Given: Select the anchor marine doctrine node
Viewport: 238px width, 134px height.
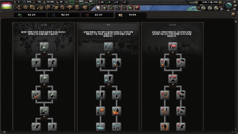Looking at the screenshot, I should pos(109,47).
